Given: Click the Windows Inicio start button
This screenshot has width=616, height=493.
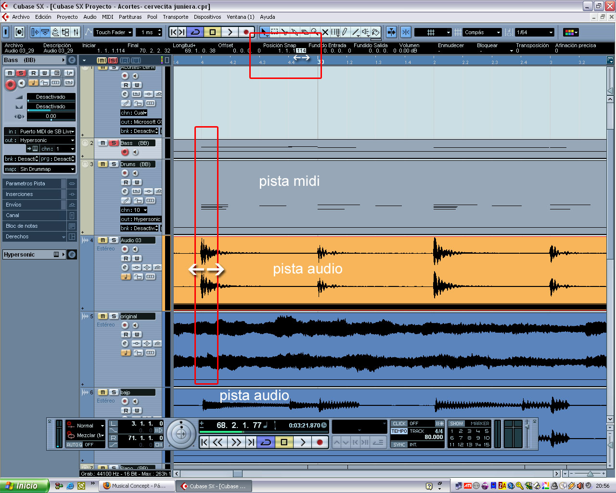Looking at the screenshot, I should coord(25,486).
